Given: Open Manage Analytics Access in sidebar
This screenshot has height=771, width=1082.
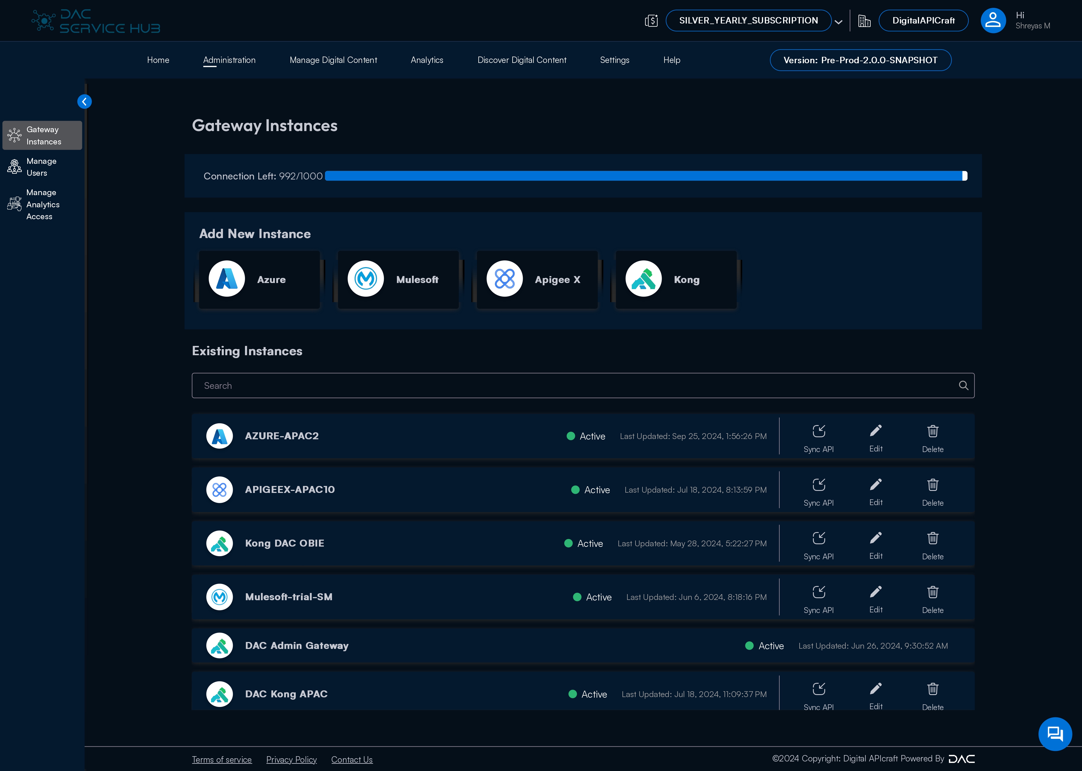Looking at the screenshot, I should 42,205.
